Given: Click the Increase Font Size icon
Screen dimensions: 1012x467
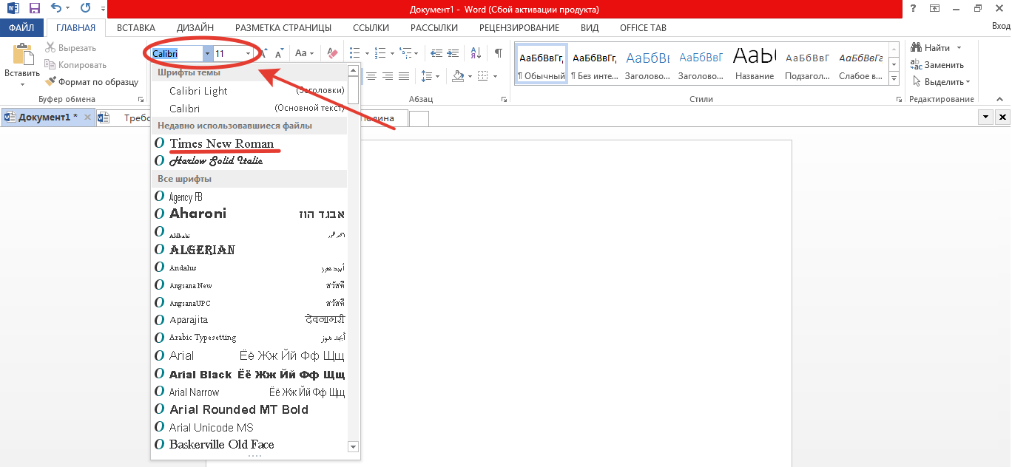Looking at the screenshot, I should pos(263,53).
